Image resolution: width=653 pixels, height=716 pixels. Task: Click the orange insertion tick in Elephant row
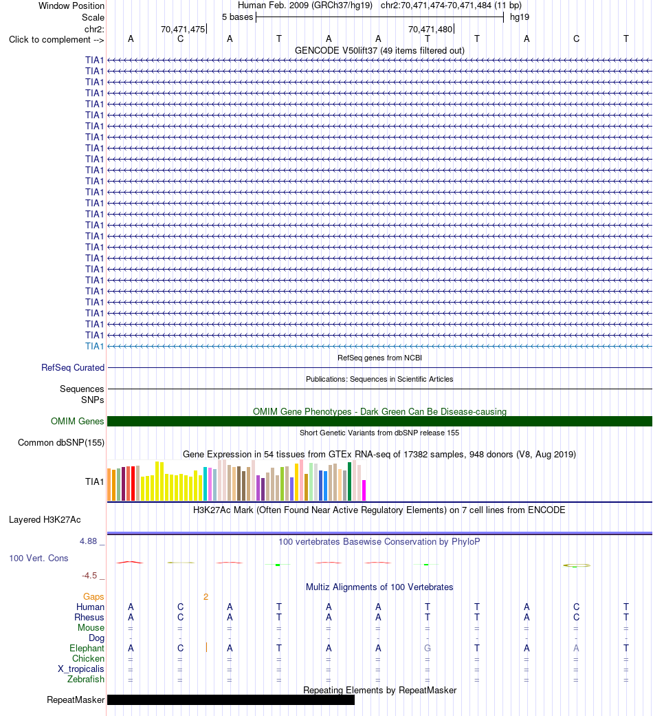tap(206, 647)
